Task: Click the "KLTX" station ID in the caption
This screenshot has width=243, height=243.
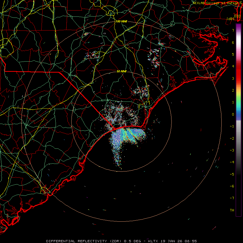Action: point(153,241)
